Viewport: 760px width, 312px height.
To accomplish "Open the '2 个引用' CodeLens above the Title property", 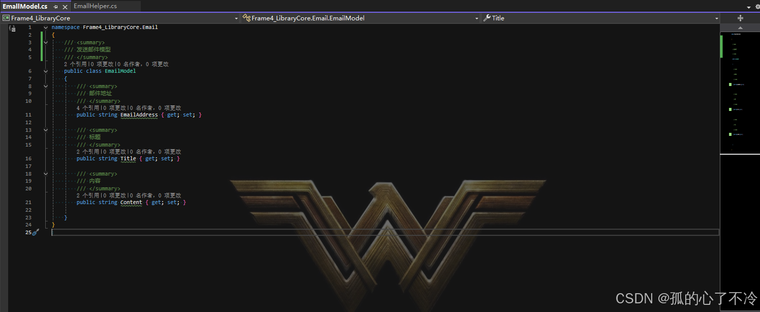I will [88, 152].
